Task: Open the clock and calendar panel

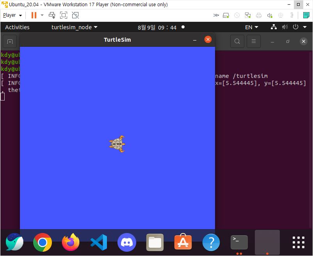Action: tap(157, 28)
